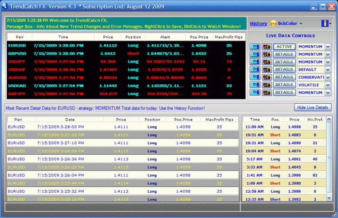Click the Alert column header in the live table
This screenshot has height=218, width=338.
point(165,37)
